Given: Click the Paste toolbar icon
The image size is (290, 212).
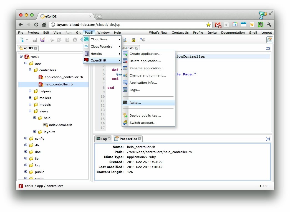Looking at the screenshot, I should 67,40.
